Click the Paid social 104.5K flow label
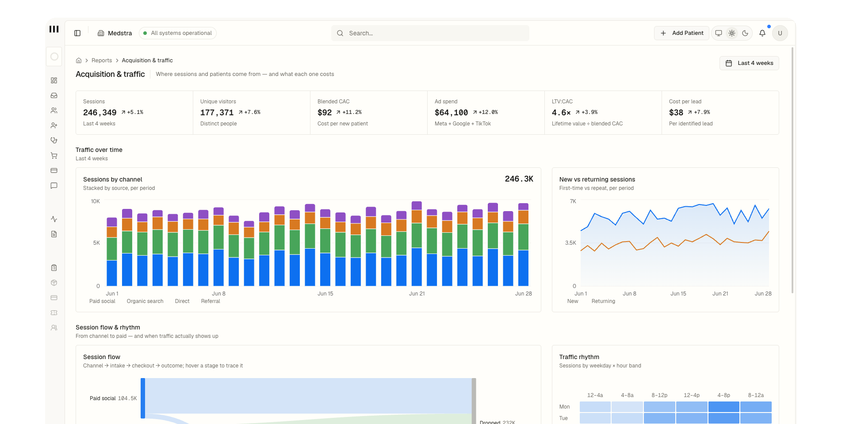 click(x=113, y=398)
